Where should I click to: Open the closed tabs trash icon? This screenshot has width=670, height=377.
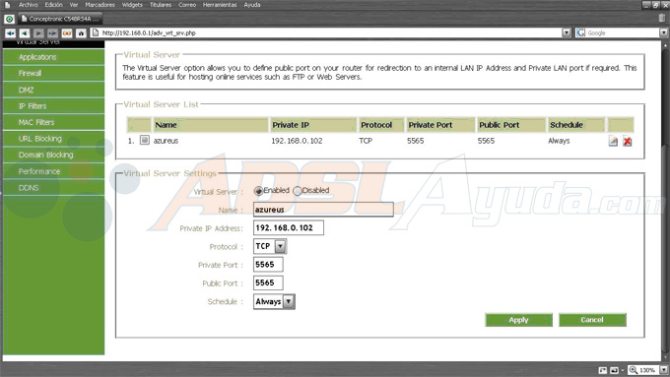pos(662,19)
